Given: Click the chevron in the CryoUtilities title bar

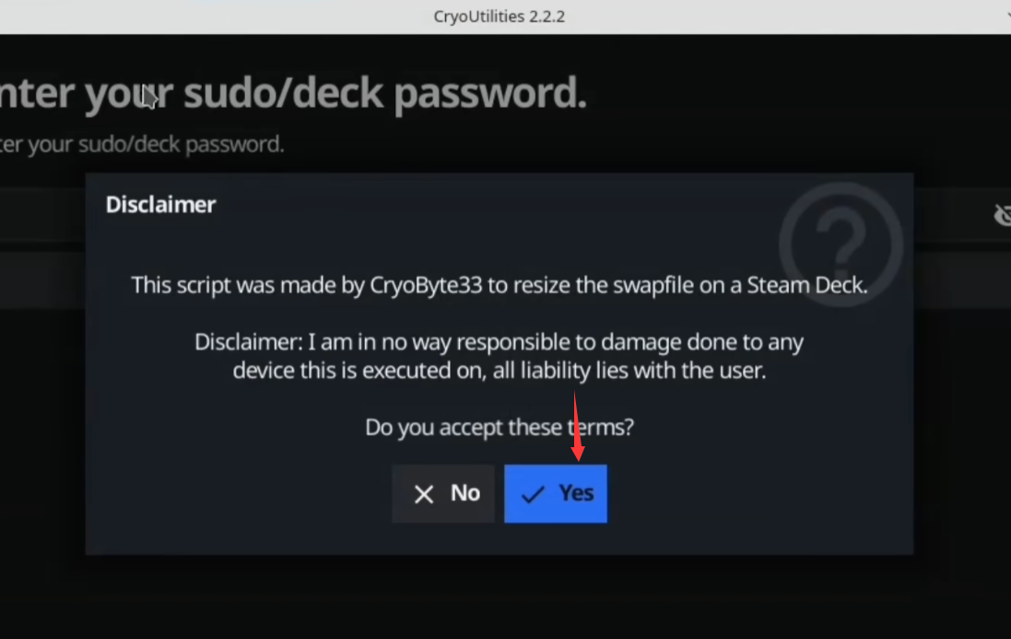Looking at the screenshot, I should coord(1005,16).
